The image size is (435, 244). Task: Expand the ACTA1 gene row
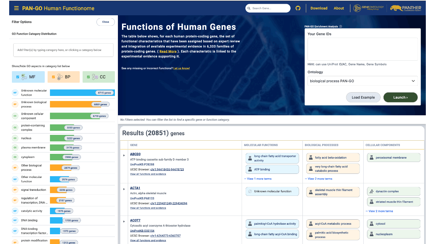pyautogui.click(x=124, y=189)
